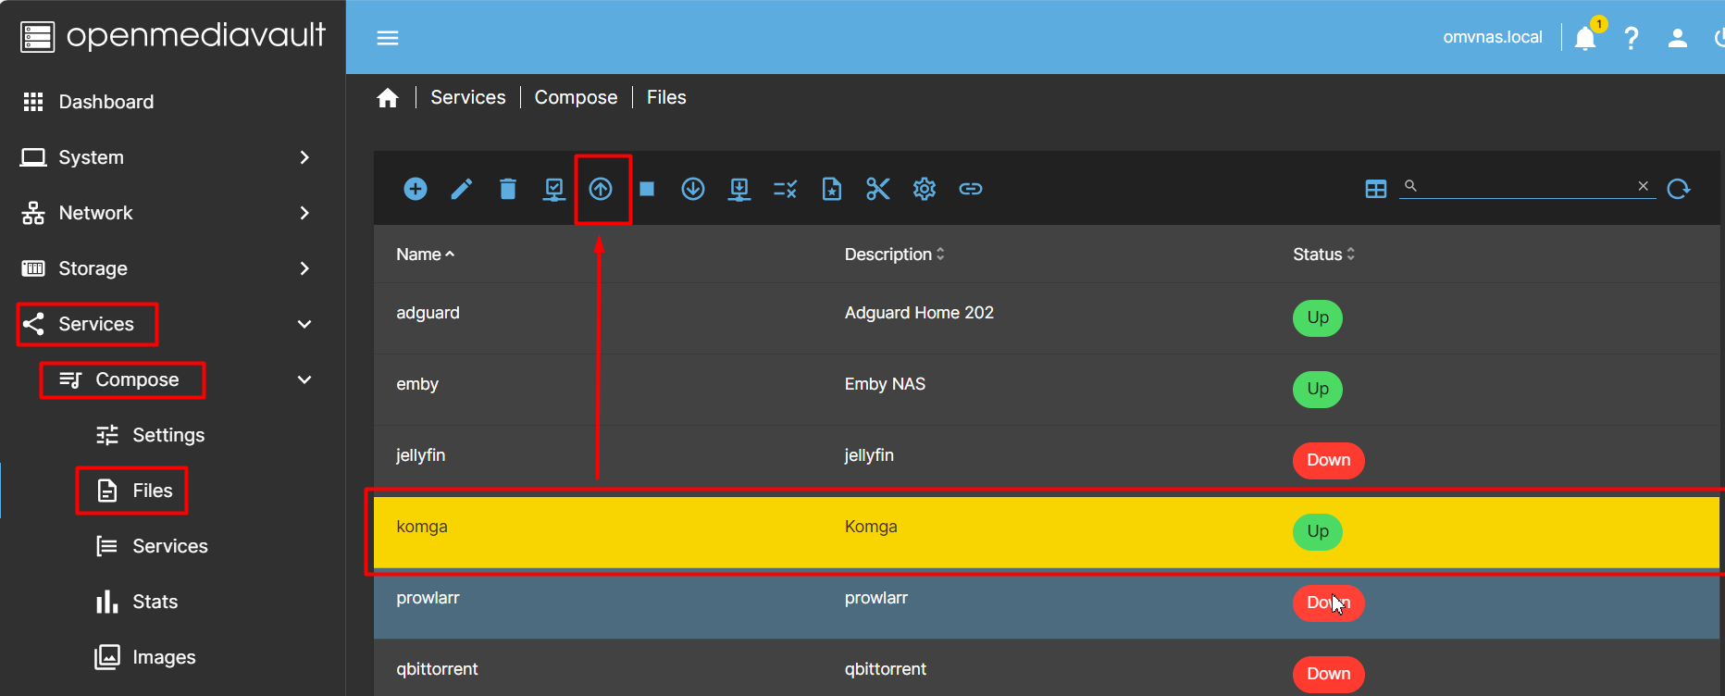Viewport: 1725px width, 696px height.
Task: Select the adguard row name
Action: [x=428, y=313]
